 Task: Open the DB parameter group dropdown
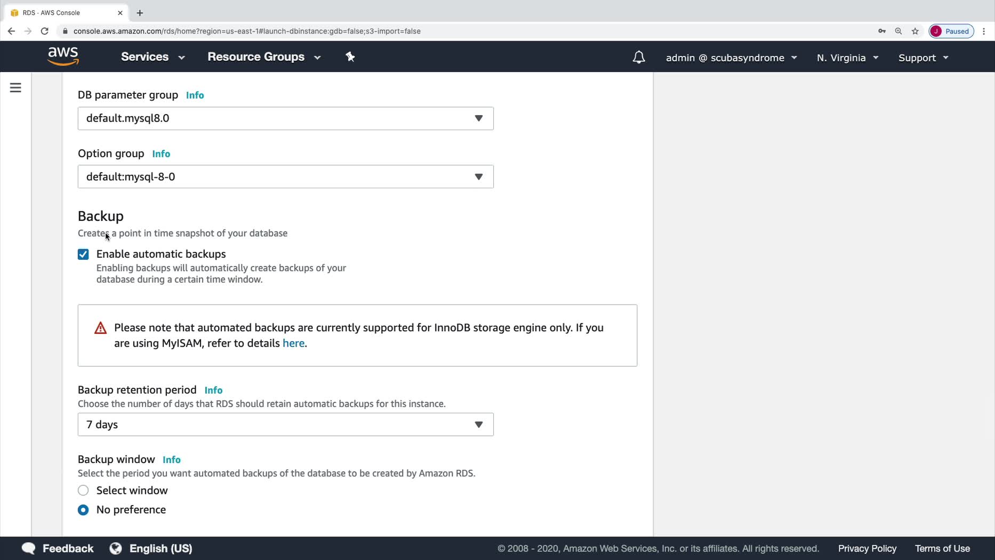[x=285, y=118]
